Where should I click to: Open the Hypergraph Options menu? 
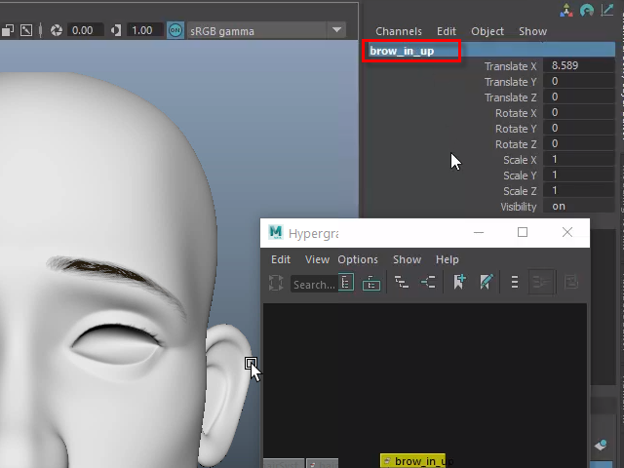point(358,259)
